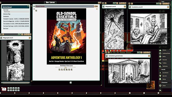Viewport: 172px width, 97px height.
Task: Click the green play arrow in sidebar
Action: (160, 90)
